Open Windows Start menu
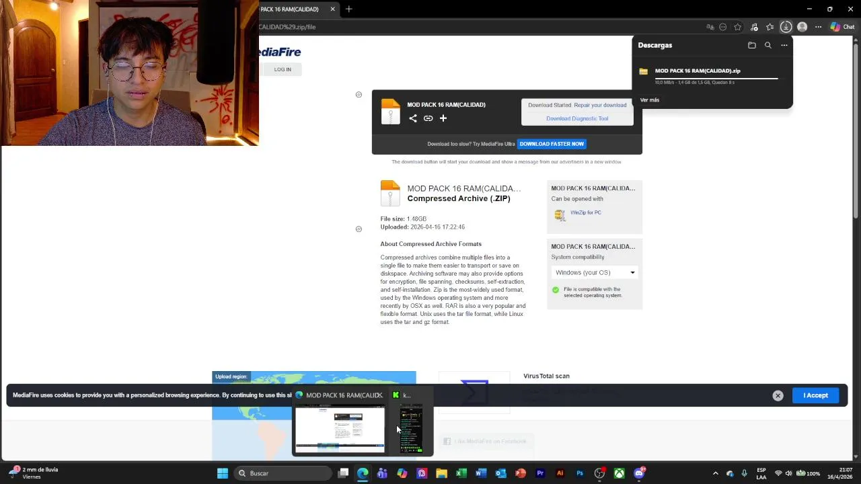The width and height of the screenshot is (861, 484). click(x=223, y=473)
